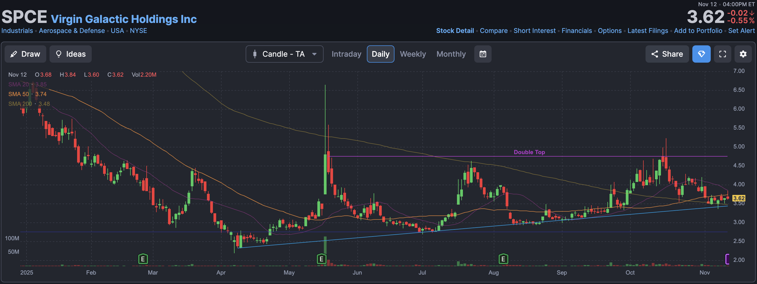
Task: Click the SMA 200 indicator legend
Action: pyautogui.click(x=29, y=104)
